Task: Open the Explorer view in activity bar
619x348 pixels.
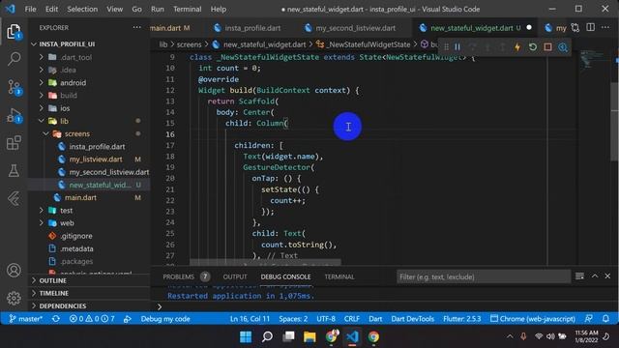Action: coord(14,32)
